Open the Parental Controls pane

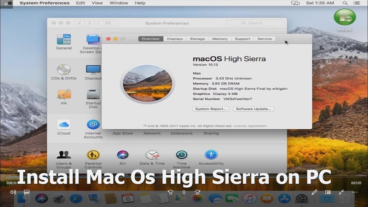click(x=93, y=159)
